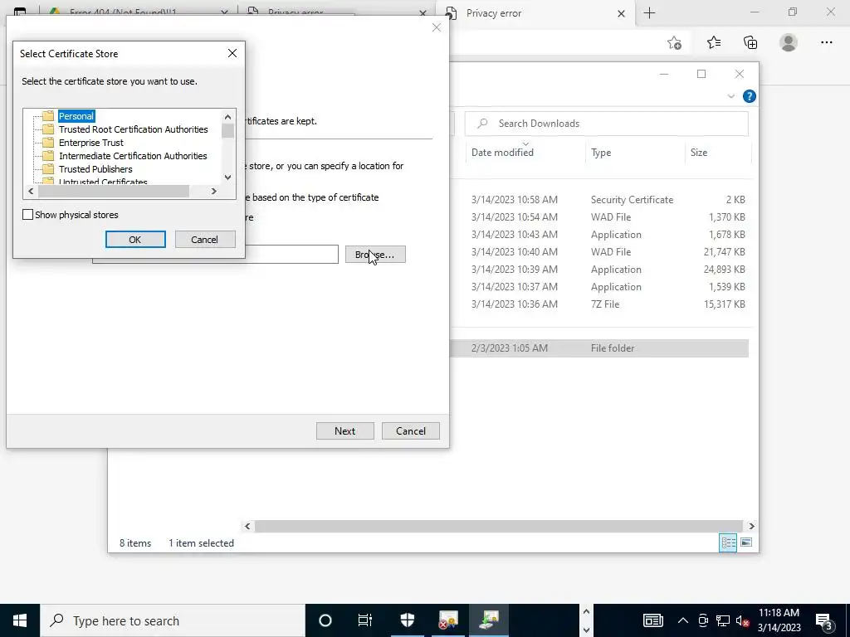Sort by the Size column header

(699, 153)
